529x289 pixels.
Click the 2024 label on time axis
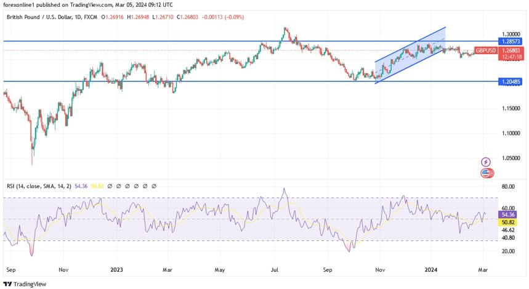click(431, 270)
